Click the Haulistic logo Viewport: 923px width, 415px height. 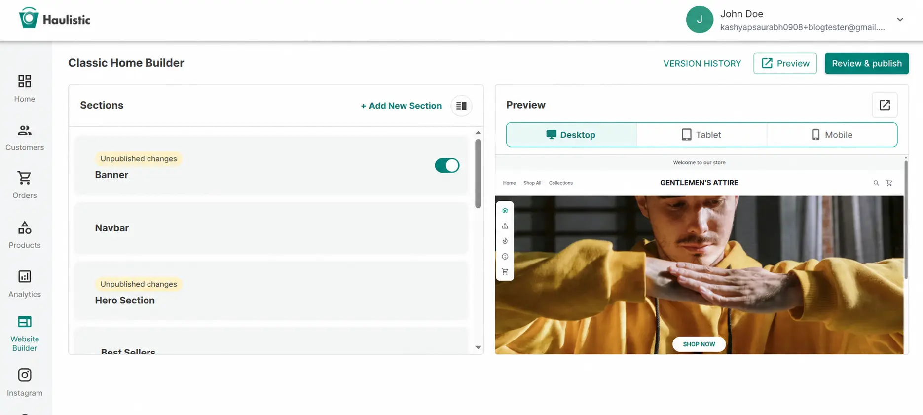(54, 19)
